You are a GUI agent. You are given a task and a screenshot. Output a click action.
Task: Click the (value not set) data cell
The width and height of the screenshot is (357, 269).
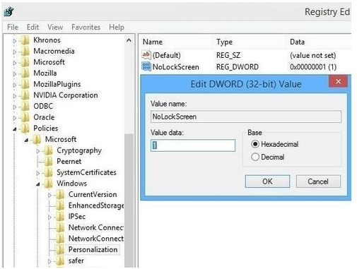pyautogui.click(x=312, y=56)
